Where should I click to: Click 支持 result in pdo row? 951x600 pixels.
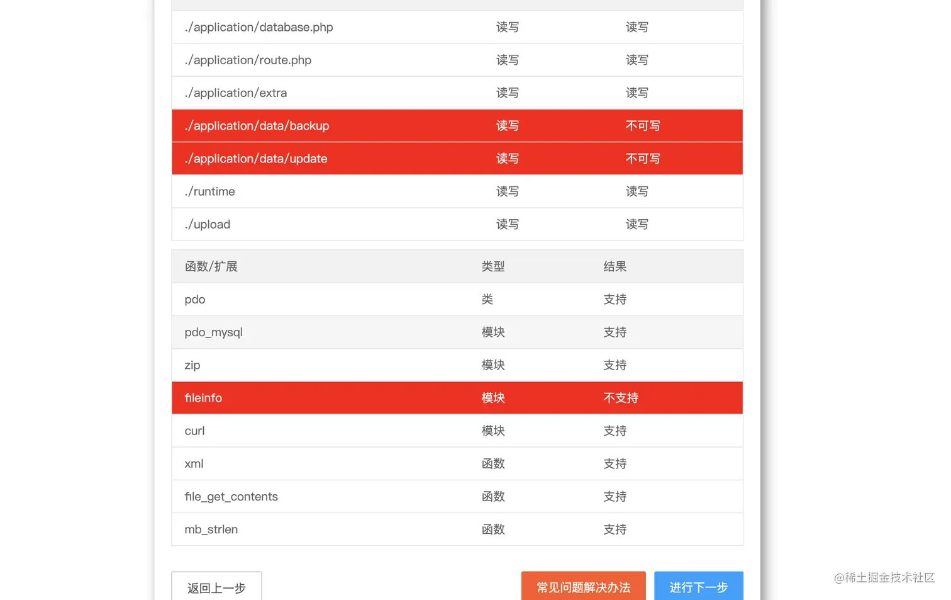coord(615,300)
